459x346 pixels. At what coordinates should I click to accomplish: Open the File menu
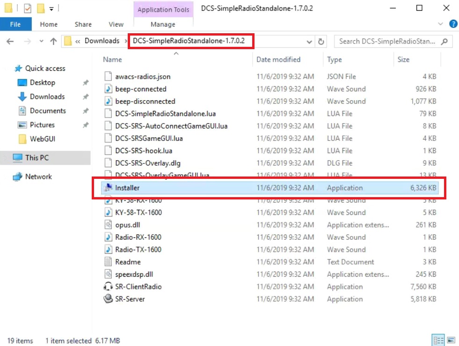tap(15, 24)
